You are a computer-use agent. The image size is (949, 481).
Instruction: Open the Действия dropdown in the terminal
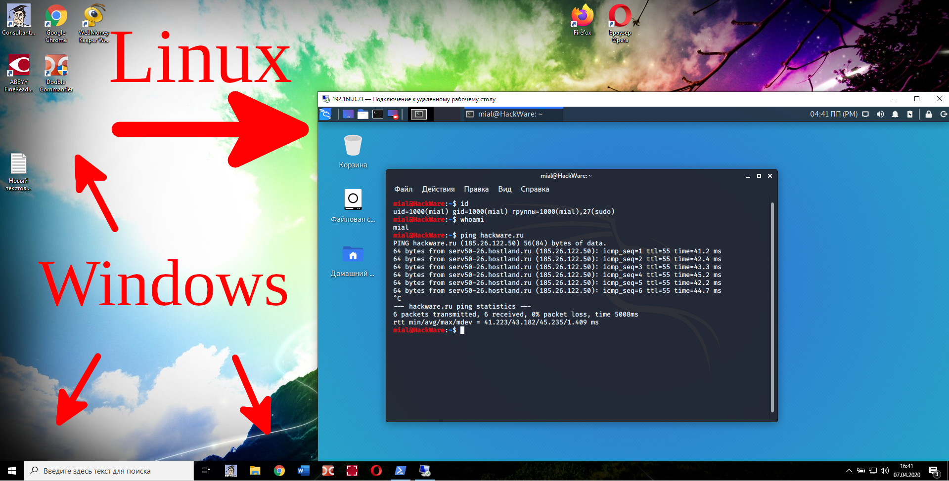[x=438, y=189]
